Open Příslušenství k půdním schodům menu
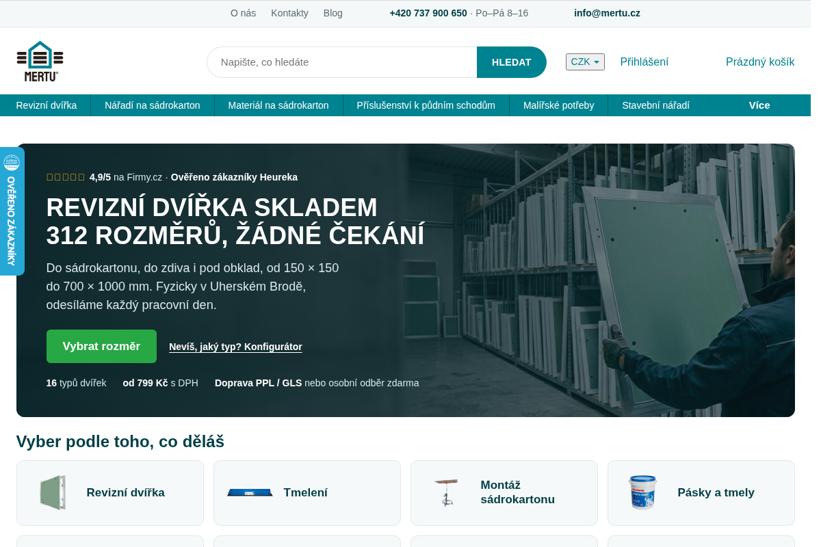Image resolution: width=821 pixels, height=547 pixels. click(426, 105)
